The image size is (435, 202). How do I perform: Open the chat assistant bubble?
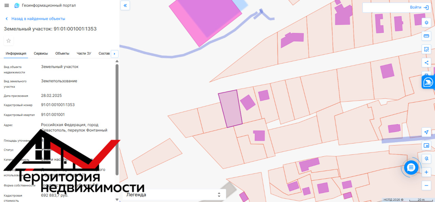411,167
